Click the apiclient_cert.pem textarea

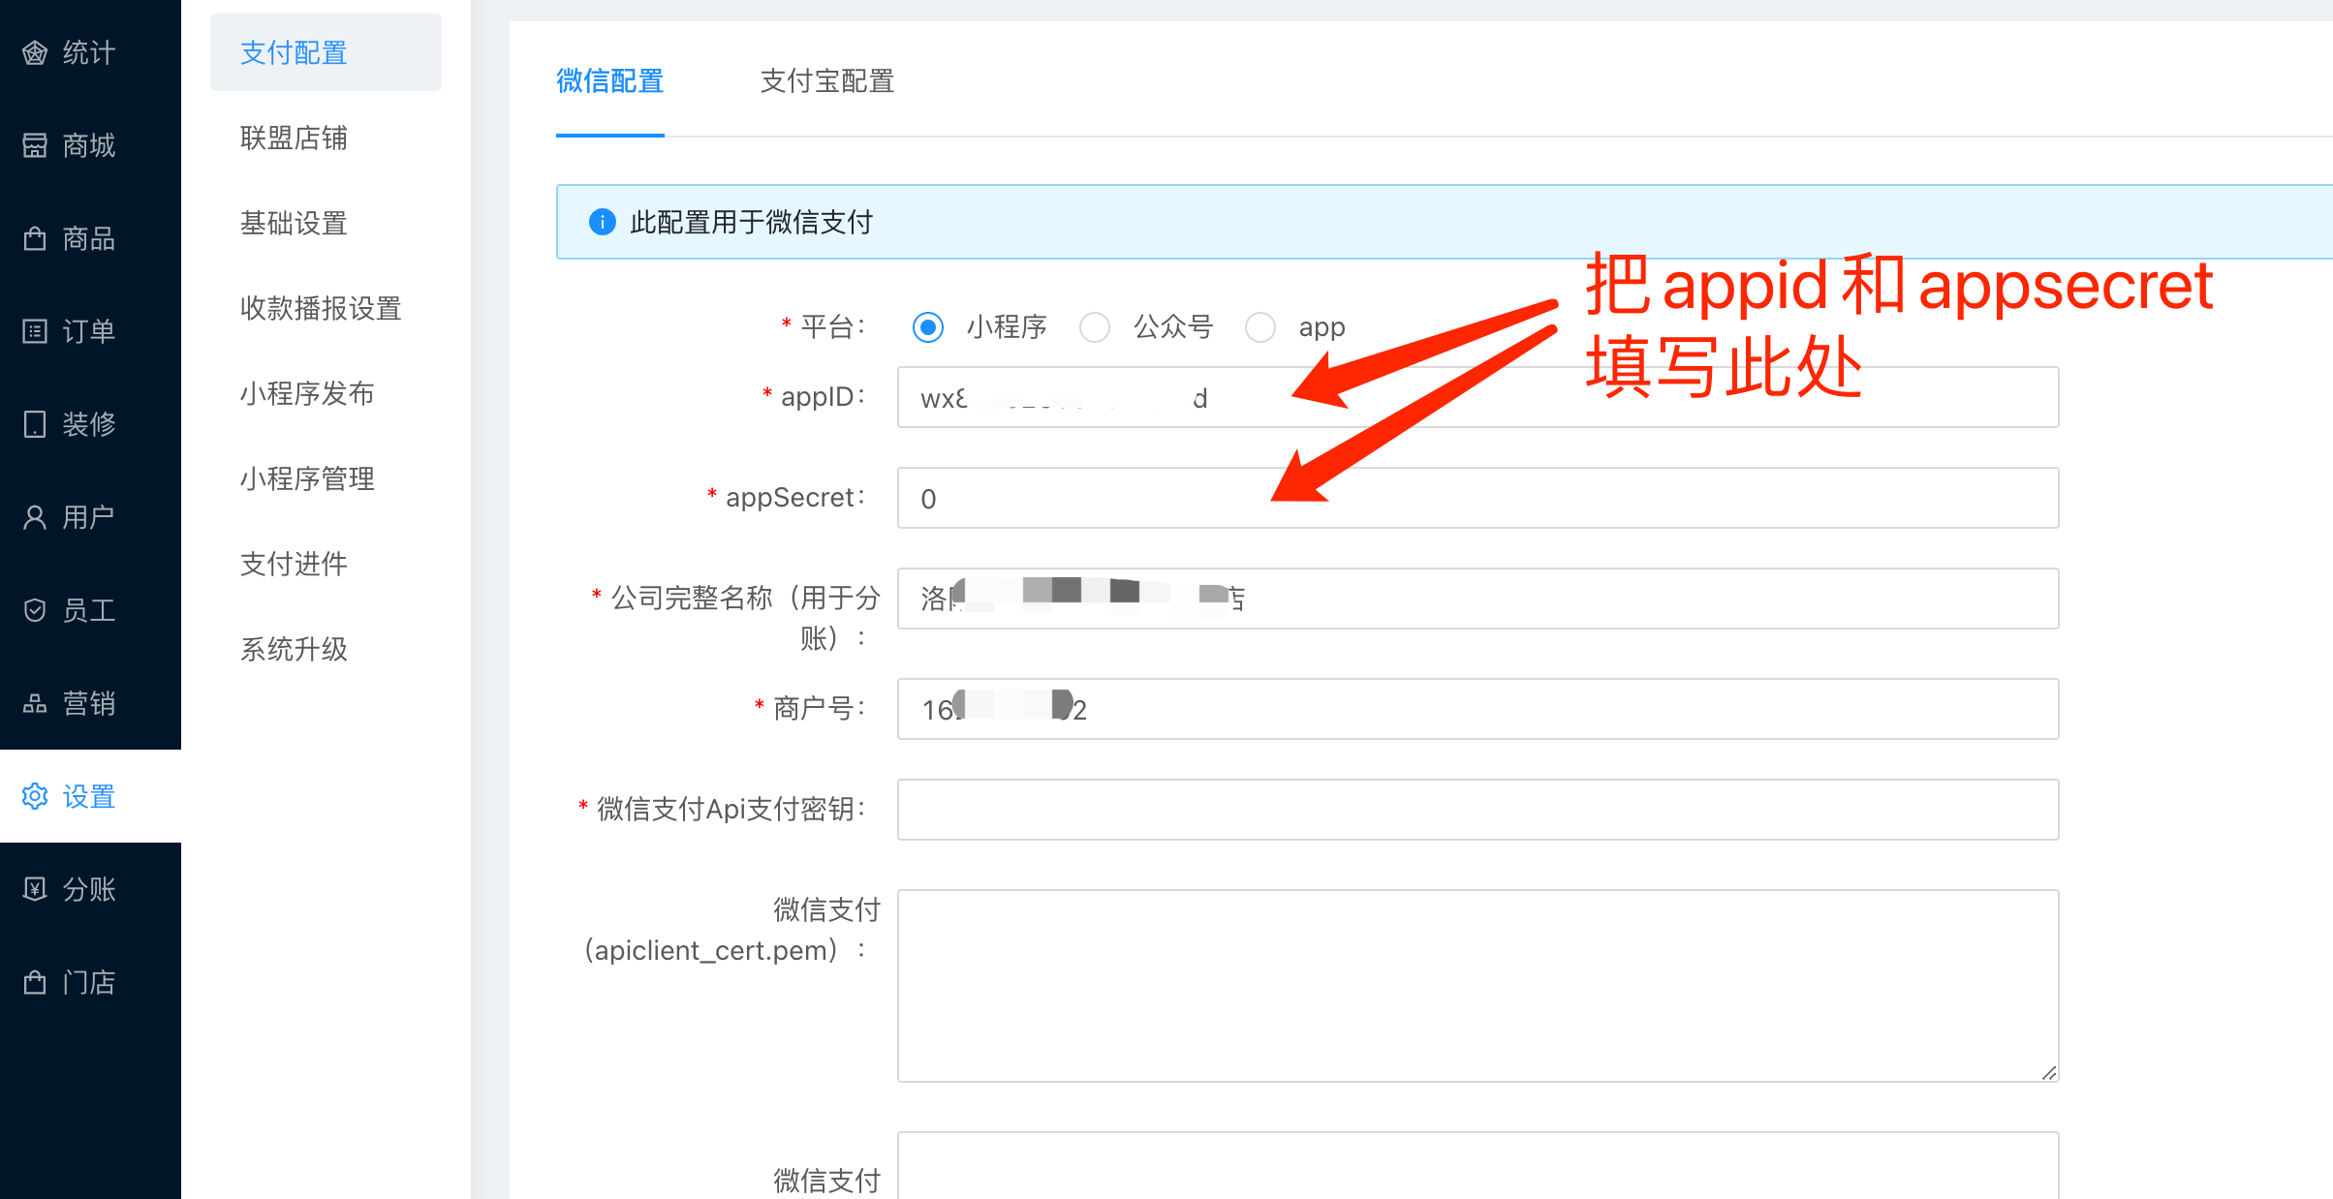1478,986
